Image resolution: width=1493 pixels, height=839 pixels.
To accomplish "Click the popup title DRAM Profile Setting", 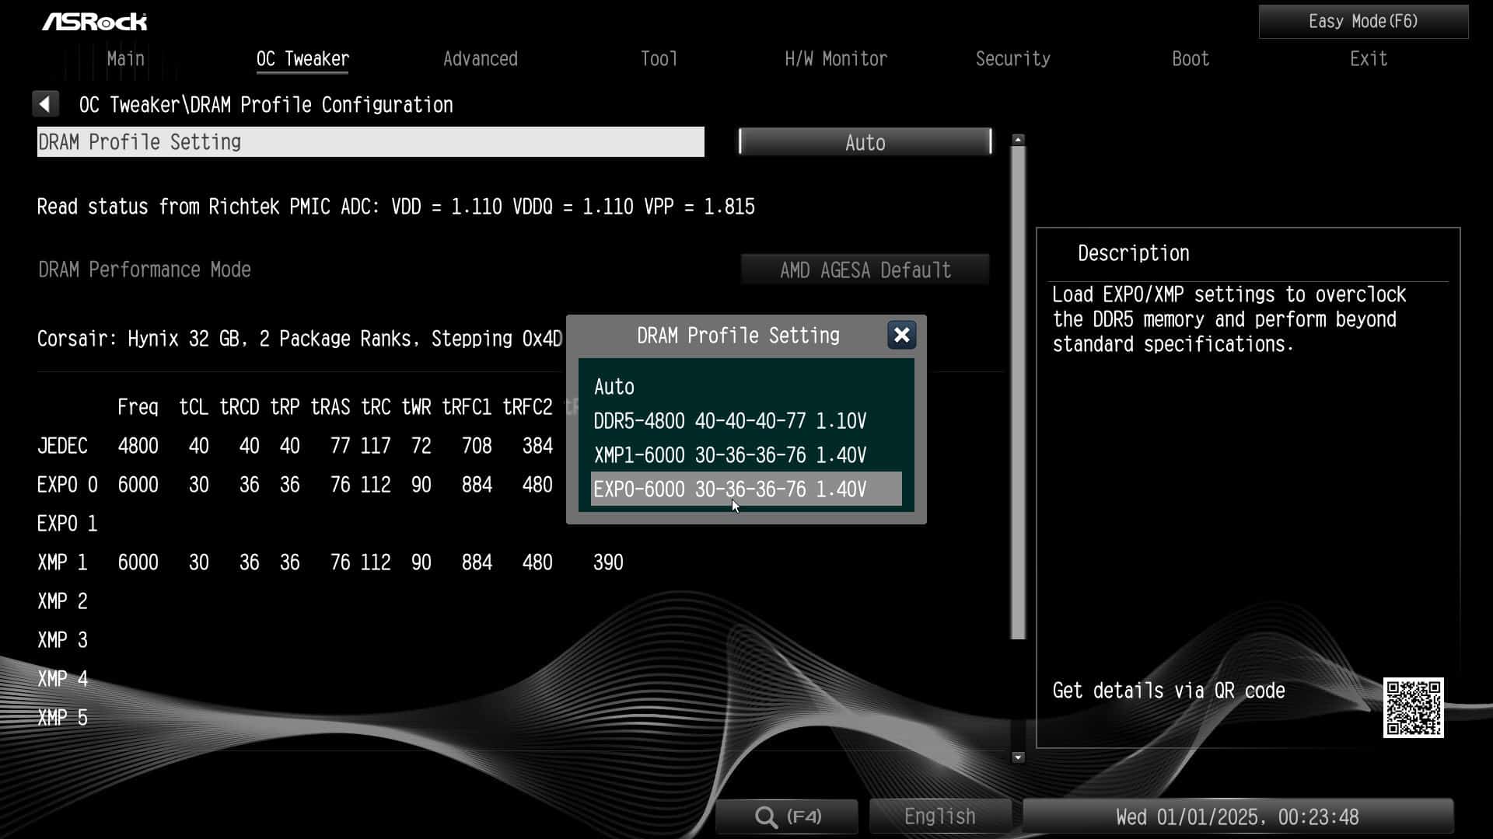I will click(738, 336).
